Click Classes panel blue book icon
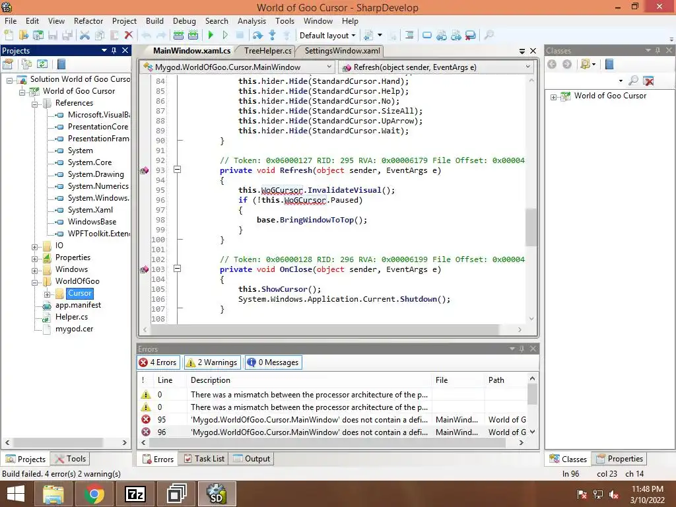Image resolution: width=676 pixels, height=507 pixels. [x=609, y=65]
